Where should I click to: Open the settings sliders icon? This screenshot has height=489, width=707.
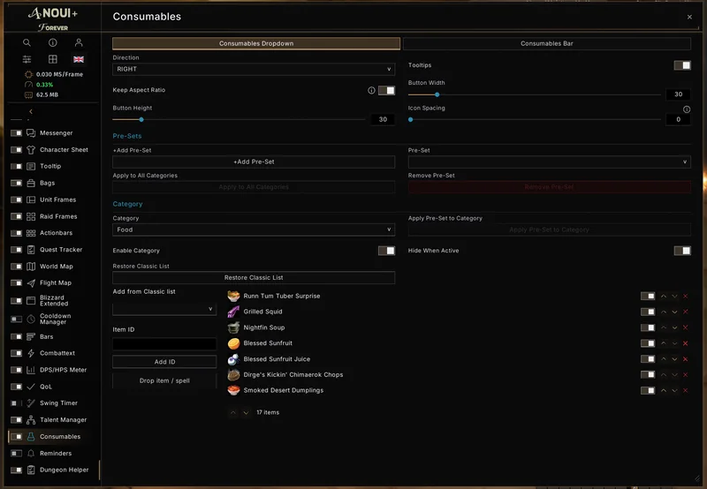[x=27, y=59]
